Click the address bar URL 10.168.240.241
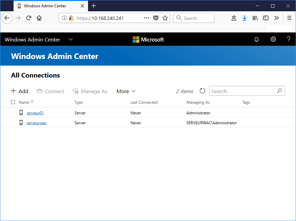Image resolution: width=296 pixels, height=221 pixels. click(100, 18)
